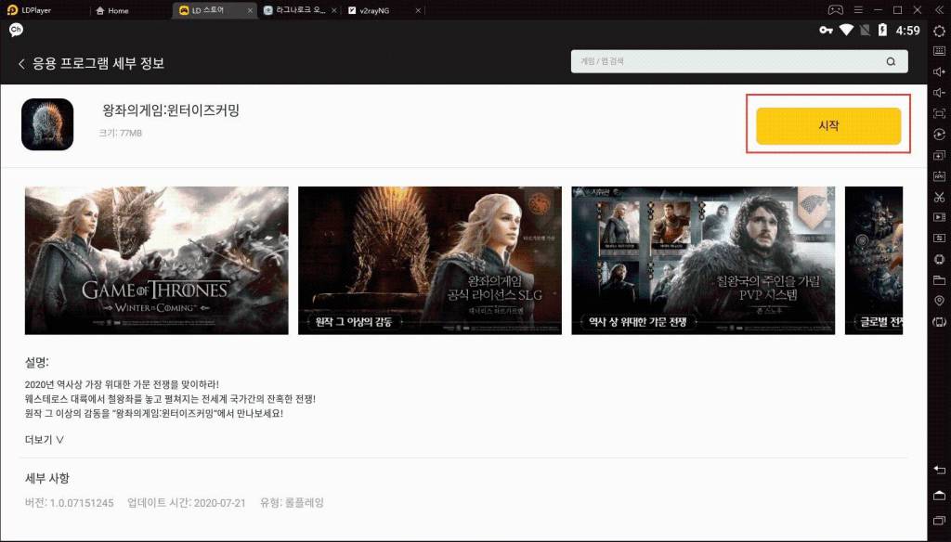Image resolution: width=951 pixels, height=542 pixels.
Task: Close the v2rayNG tab
Action: click(x=418, y=10)
